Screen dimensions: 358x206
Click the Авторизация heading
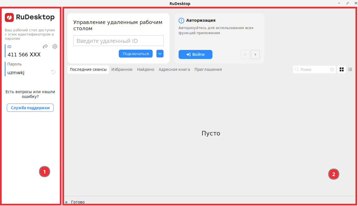pos(201,20)
